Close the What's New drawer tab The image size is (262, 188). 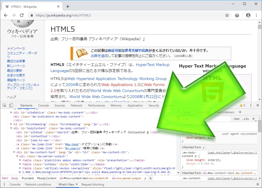coord(77,184)
